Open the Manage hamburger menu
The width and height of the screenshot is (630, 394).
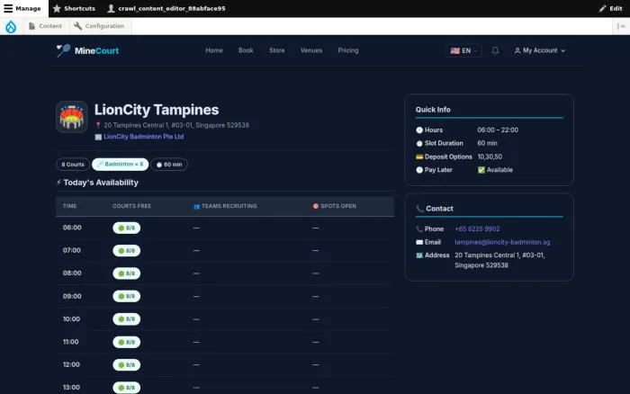pos(22,8)
